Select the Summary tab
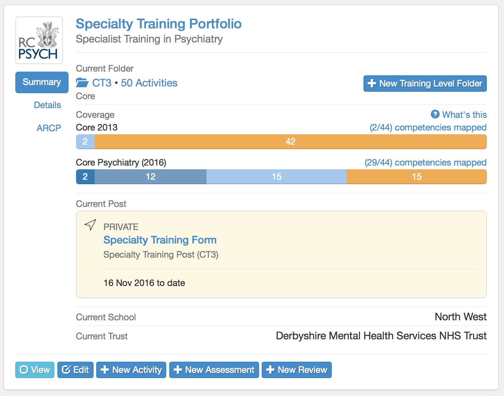This screenshot has width=504, height=396. tap(42, 82)
